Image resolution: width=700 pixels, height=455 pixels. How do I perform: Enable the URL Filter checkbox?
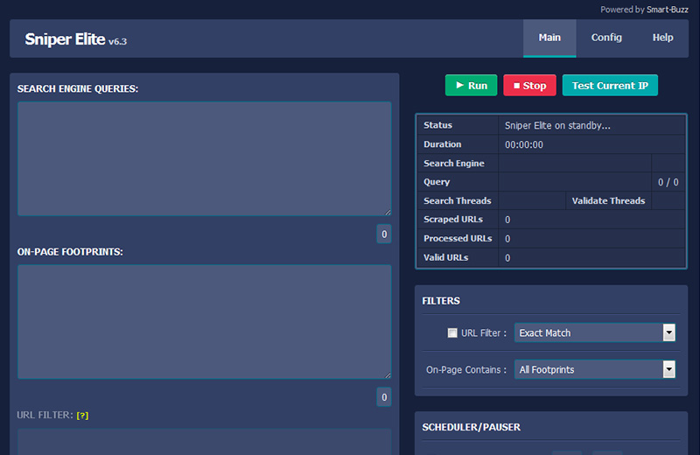(452, 333)
